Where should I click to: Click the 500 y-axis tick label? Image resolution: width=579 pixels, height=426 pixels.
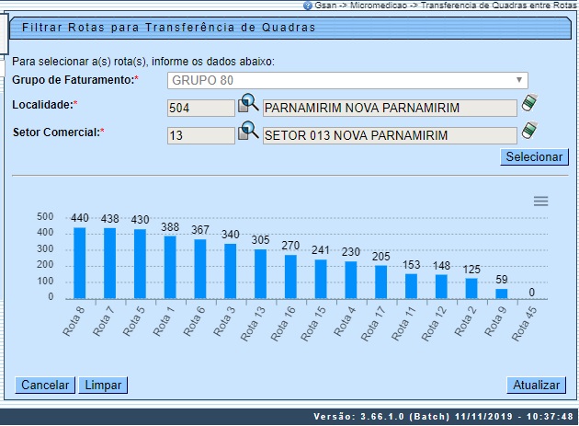point(45,217)
